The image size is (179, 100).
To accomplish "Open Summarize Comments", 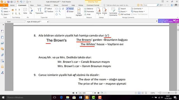I will click(113, 12).
